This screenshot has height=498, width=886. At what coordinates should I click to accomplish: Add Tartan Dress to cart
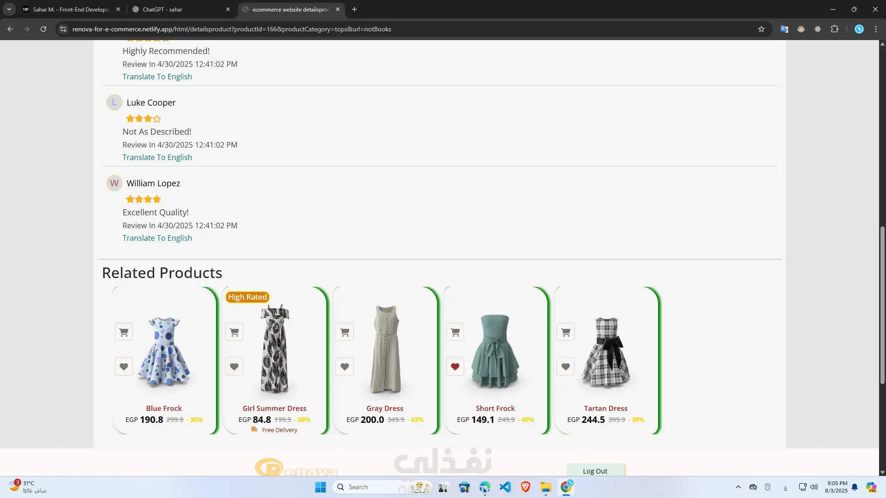coord(566,332)
